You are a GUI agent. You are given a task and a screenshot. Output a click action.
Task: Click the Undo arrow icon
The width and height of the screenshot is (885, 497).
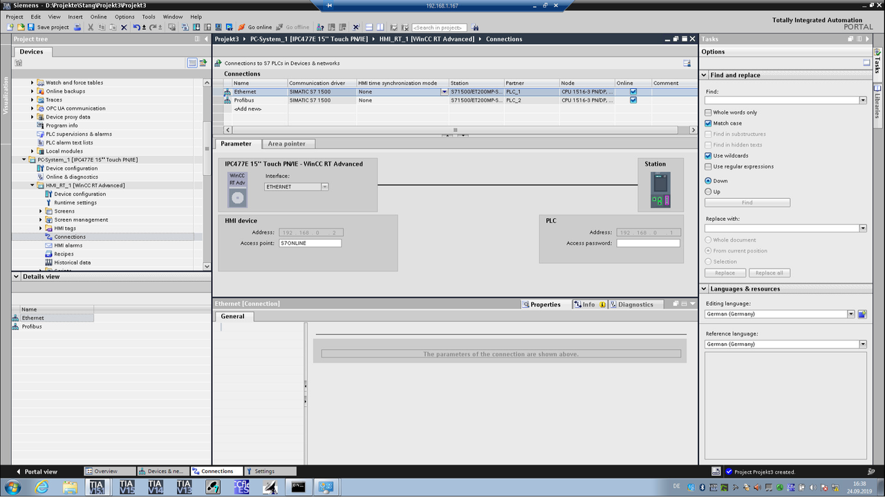tap(137, 27)
